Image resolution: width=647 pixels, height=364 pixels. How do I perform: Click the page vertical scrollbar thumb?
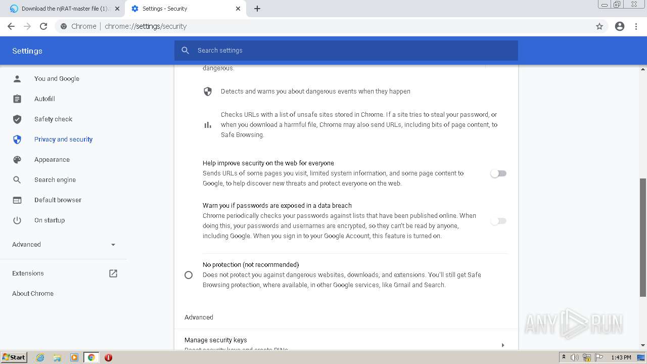[643, 238]
